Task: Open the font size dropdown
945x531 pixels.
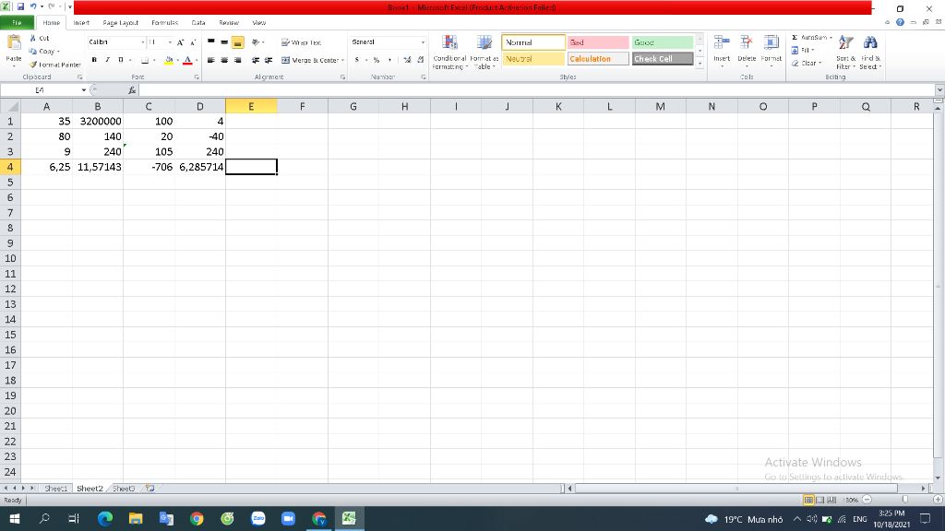Action: (x=170, y=42)
